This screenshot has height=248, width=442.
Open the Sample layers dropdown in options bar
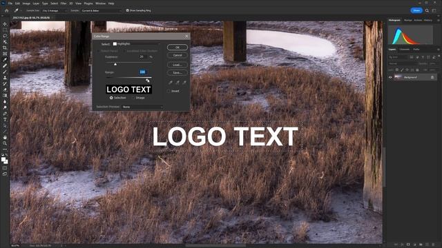[102, 10]
